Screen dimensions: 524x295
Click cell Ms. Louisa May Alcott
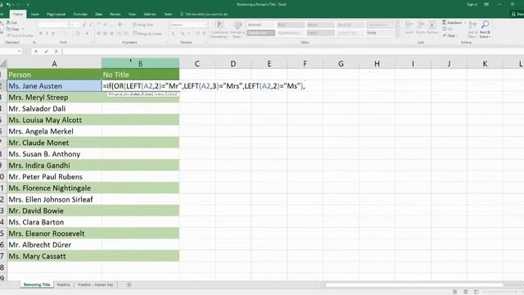point(54,120)
